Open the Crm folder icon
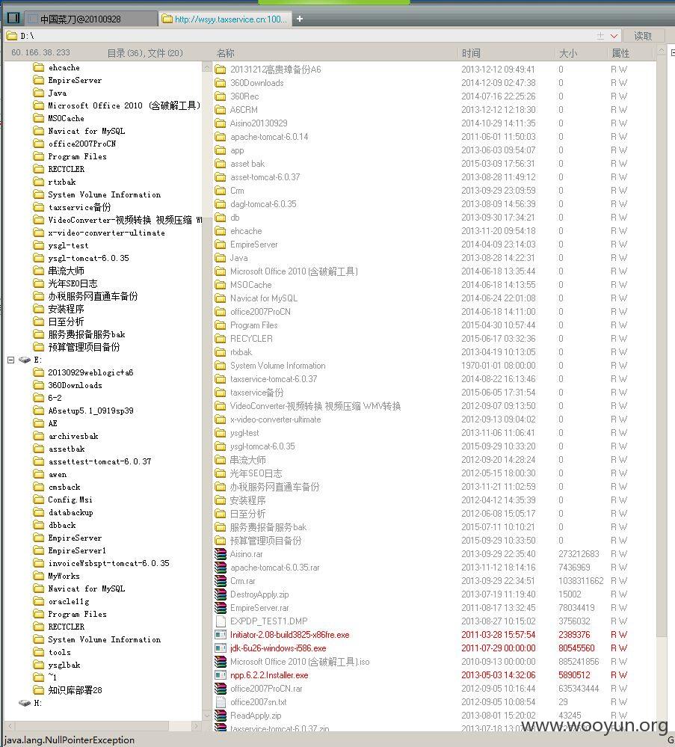The height and width of the screenshot is (747, 675). [x=220, y=191]
